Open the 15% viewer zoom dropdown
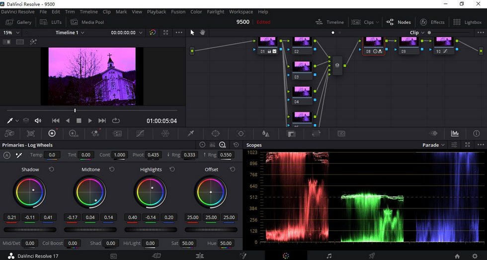This screenshot has height=260, width=487. [x=11, y=32]
